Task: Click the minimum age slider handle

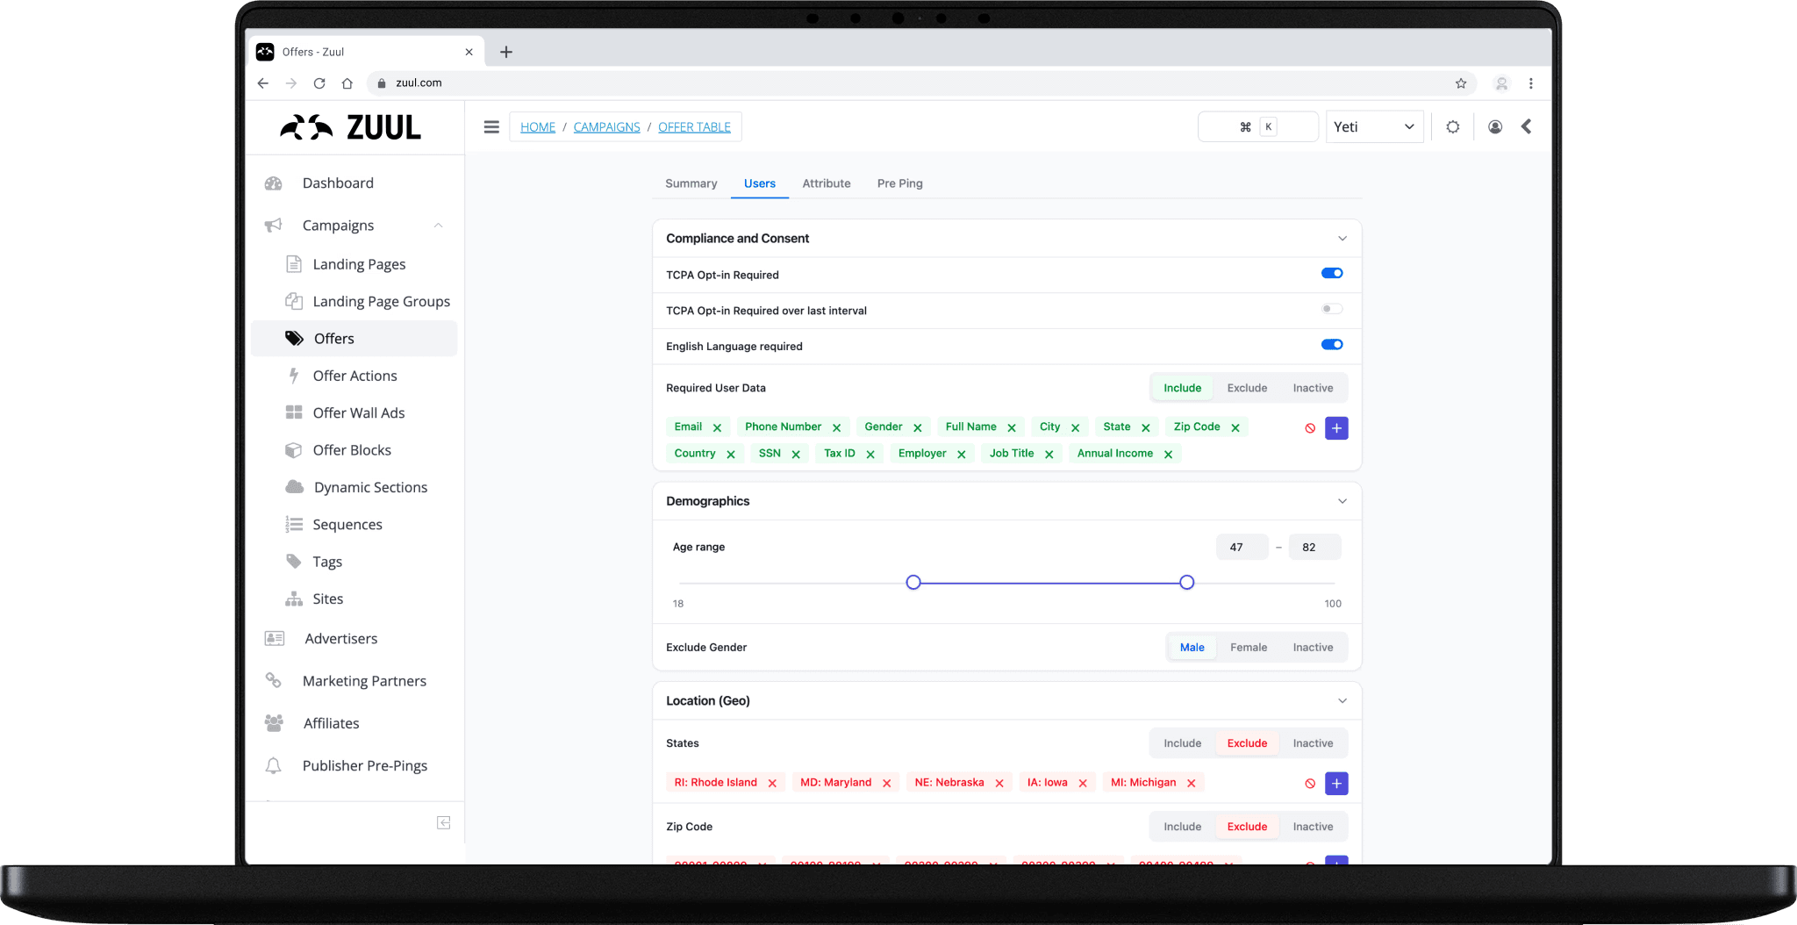Action: pos(913,583)
